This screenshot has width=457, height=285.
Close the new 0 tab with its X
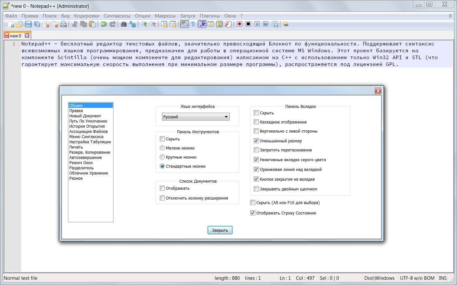pyautogui.click(x=27, y=35)
